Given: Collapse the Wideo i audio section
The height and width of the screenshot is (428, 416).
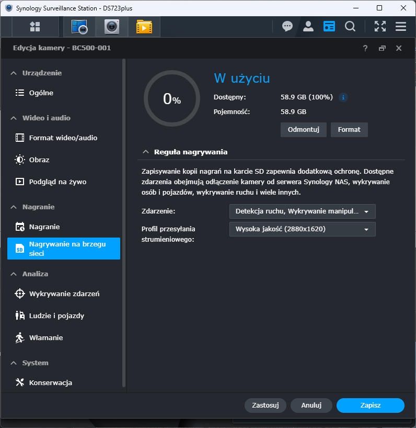Looking at the screenshot, I should (x=14, y=118).
